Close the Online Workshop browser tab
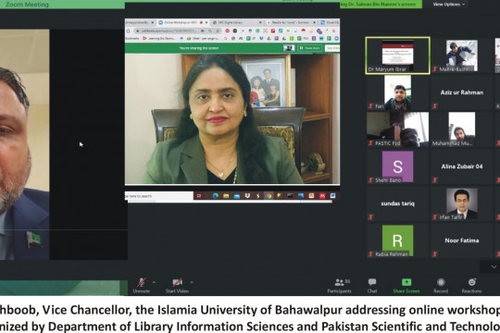This screenshot has width=500, height=333. click(206, 22)
